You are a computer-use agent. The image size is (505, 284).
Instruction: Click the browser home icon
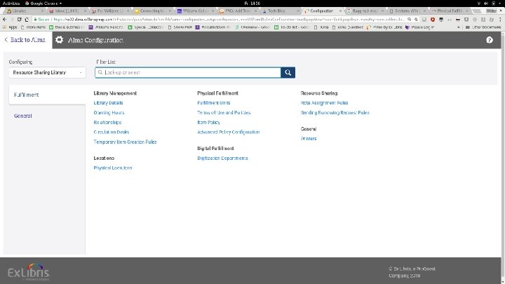pyautogui.click(x=27, y=20)
